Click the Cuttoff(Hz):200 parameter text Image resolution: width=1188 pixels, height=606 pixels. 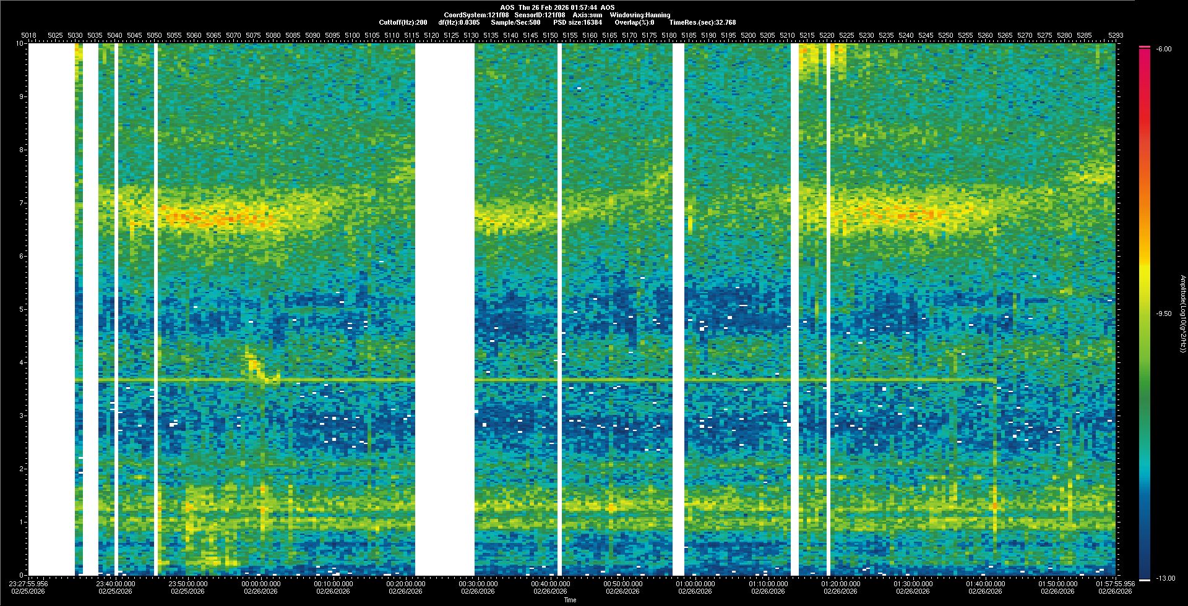pos(403,22)
